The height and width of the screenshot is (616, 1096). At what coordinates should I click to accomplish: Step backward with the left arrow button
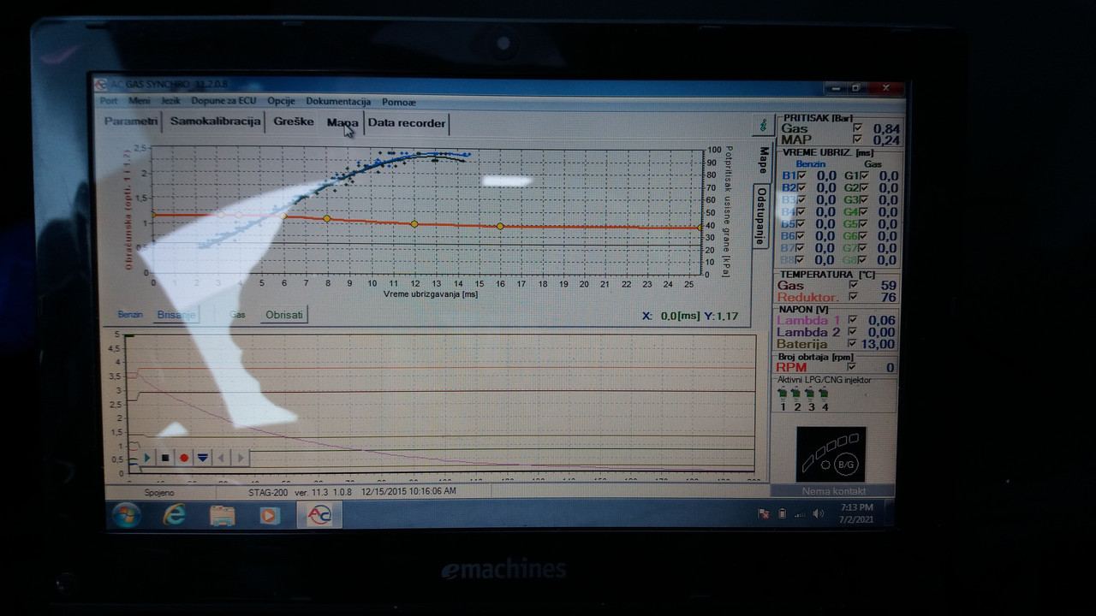[222, 458]
